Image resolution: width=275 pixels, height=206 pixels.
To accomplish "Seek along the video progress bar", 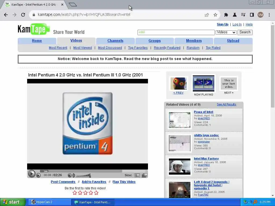I will coord(81,171).
